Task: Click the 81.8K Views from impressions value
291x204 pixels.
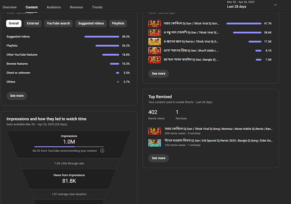Action: tap(69, 181)
